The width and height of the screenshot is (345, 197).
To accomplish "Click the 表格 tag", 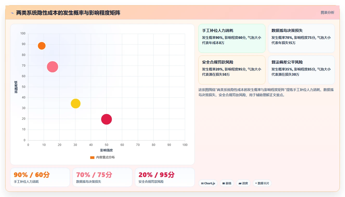I will click(227, 183).
